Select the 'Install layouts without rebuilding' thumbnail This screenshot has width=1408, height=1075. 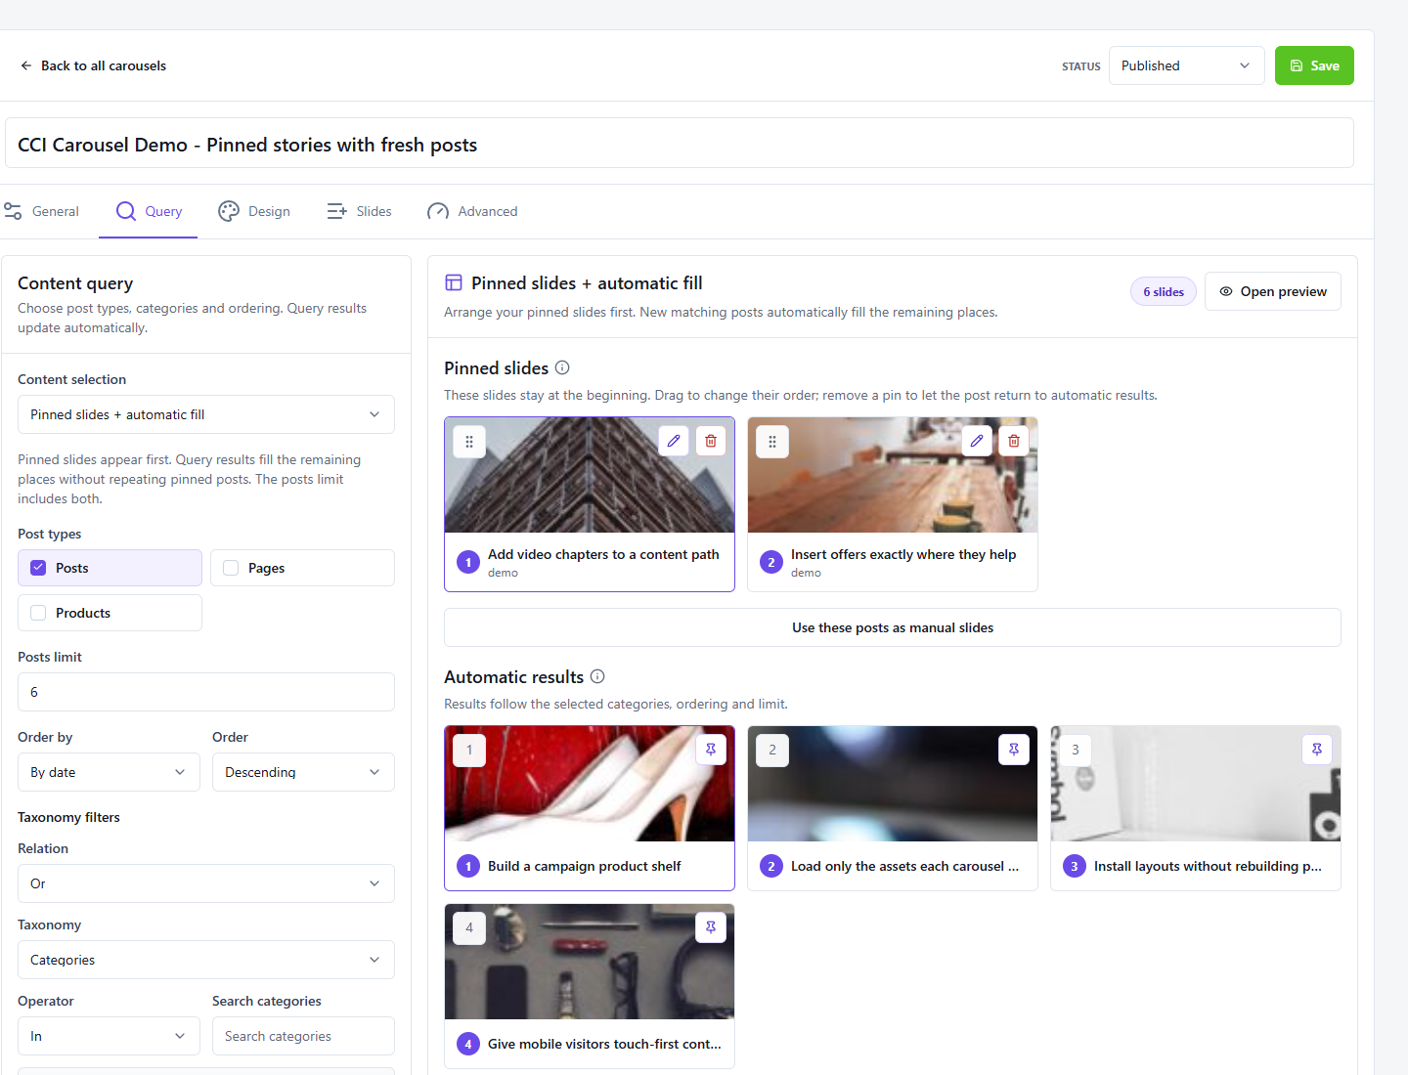click(1196, 784)
